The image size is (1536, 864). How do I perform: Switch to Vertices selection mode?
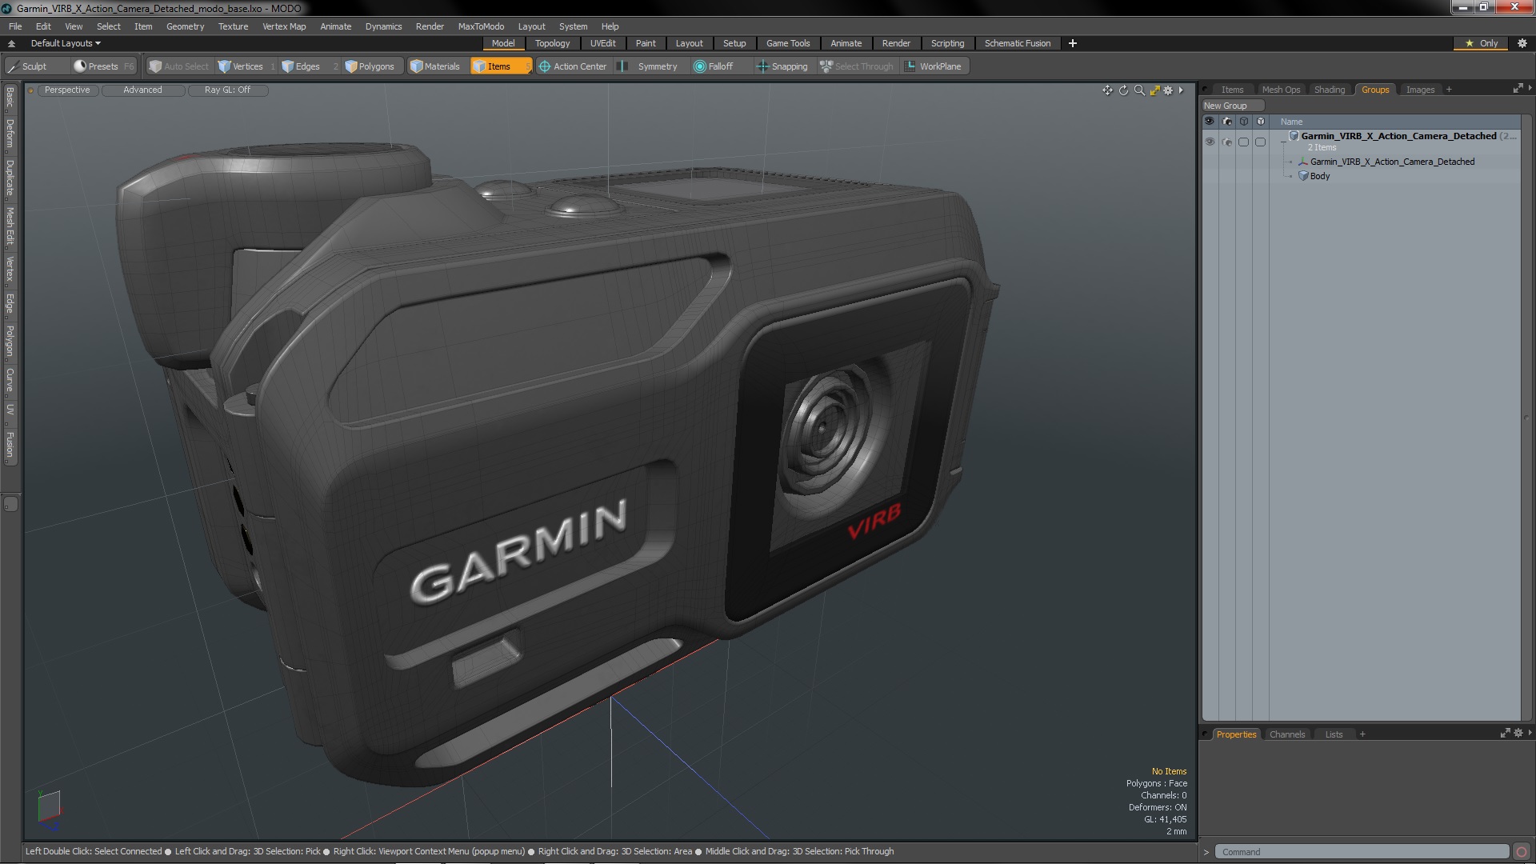click(246, 66)
